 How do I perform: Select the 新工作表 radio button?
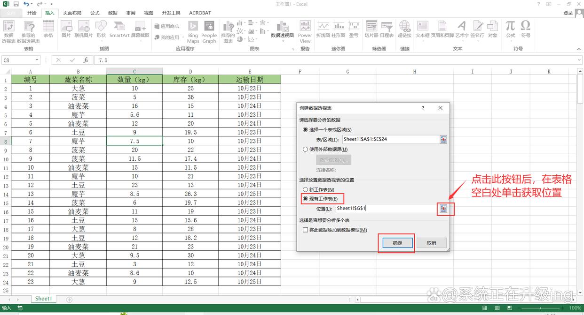(306, 190)
